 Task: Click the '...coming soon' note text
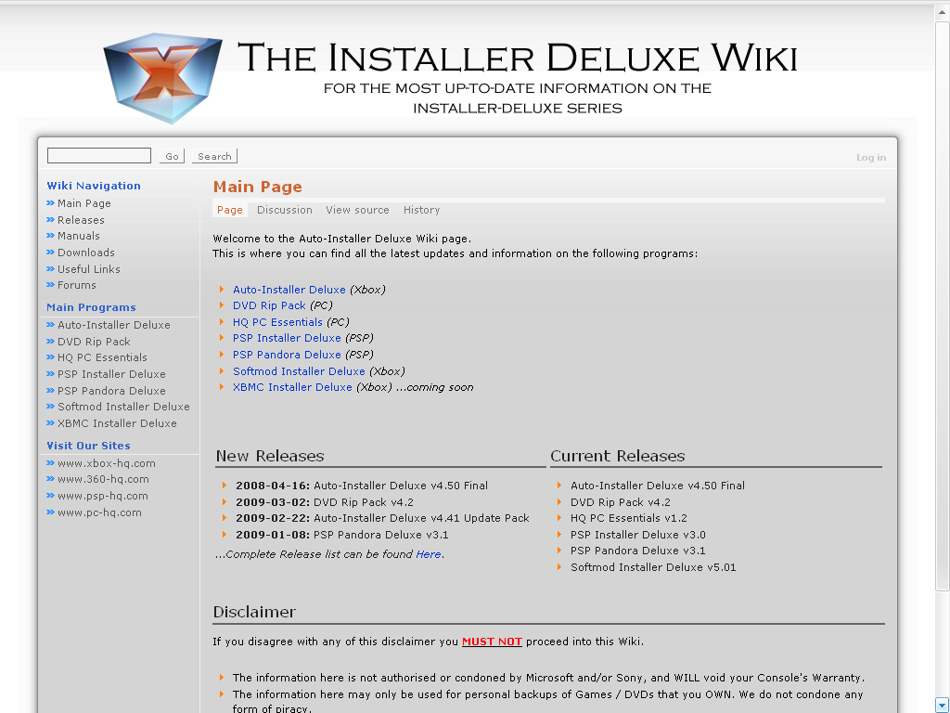click(x=435, y=387)
